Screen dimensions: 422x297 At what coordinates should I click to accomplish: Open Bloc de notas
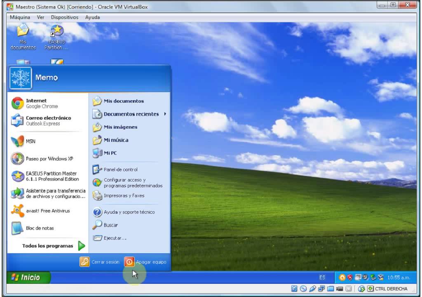[x=48, y=228]
